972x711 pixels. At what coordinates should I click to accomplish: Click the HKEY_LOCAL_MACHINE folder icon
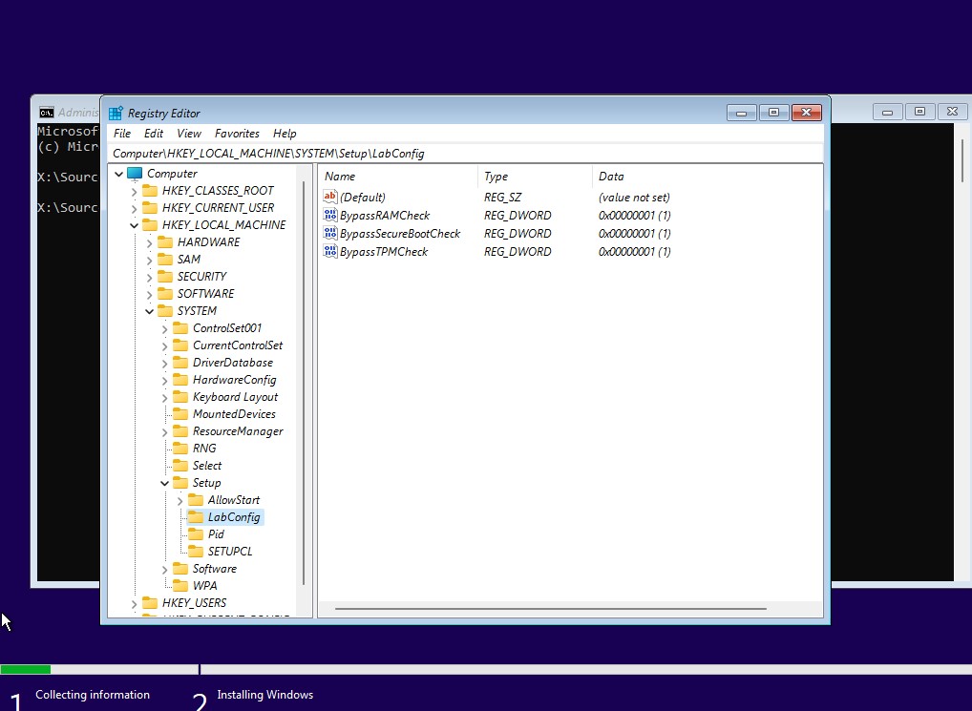(x=149, y=225)
